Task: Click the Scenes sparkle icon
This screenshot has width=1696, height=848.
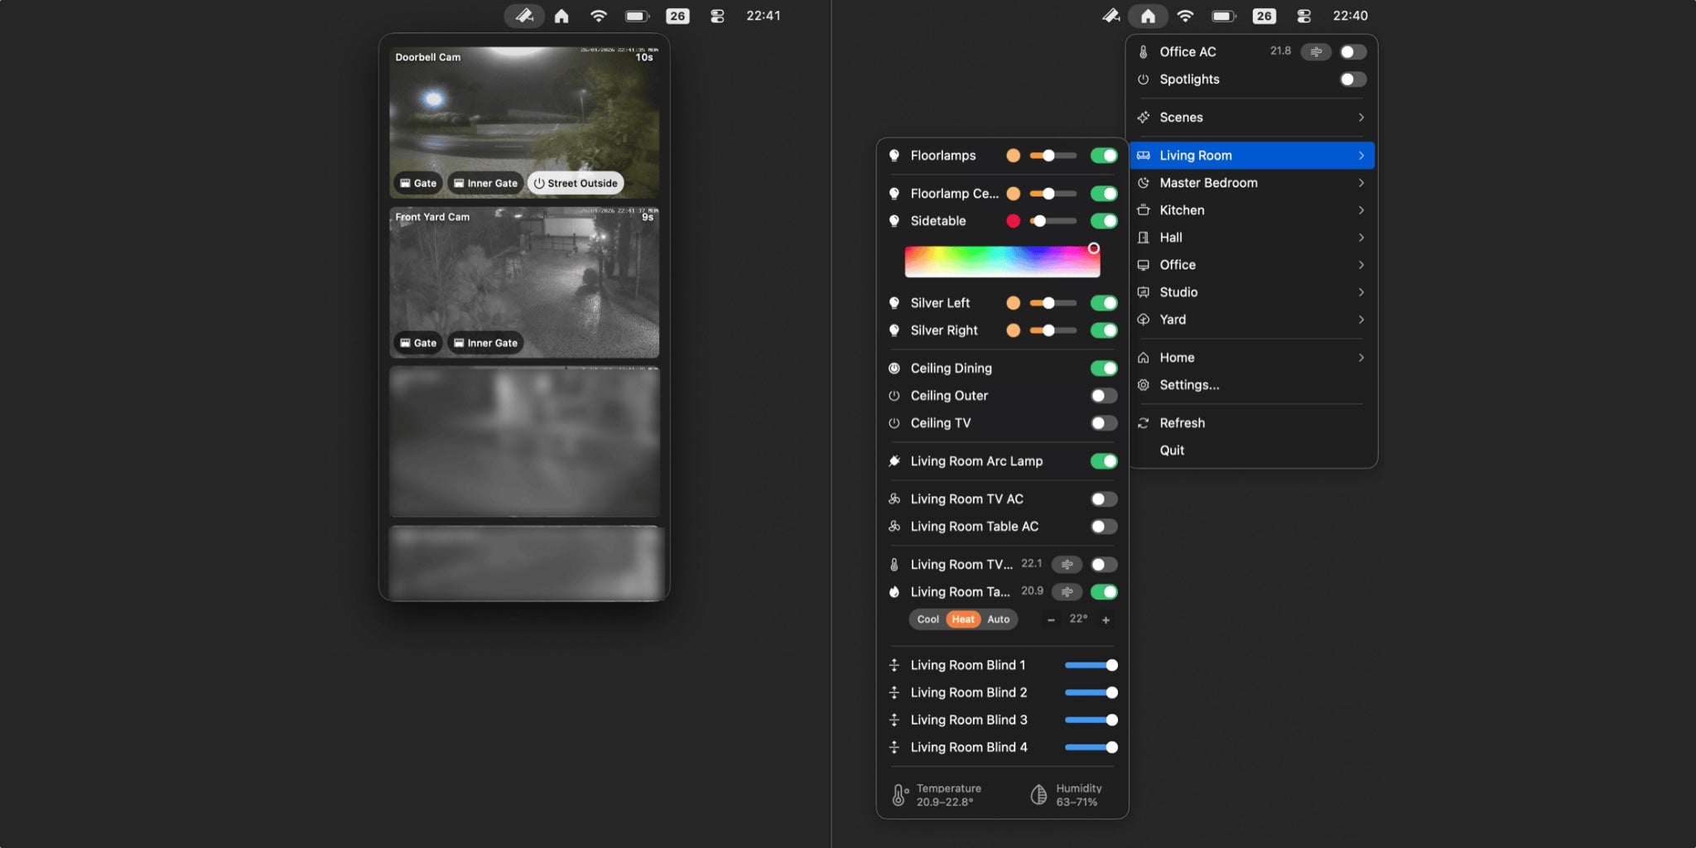Action: click(1144, 117)
